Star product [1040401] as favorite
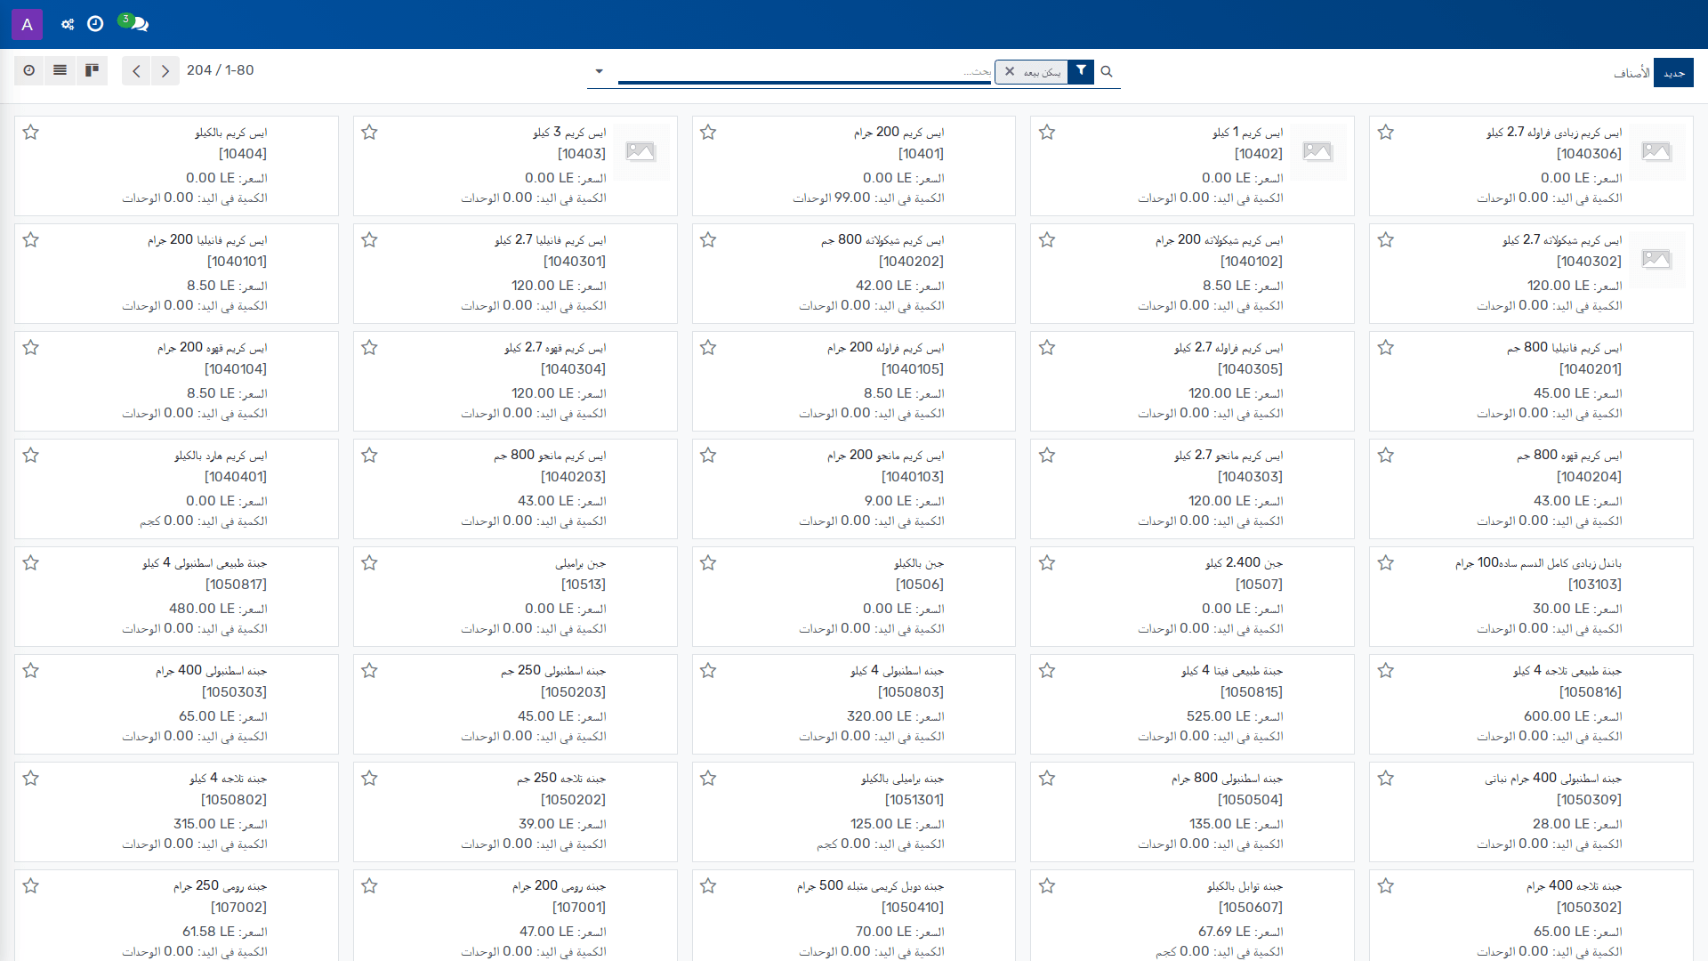This screenshot has width=1708, height=961. pos(31,456)
